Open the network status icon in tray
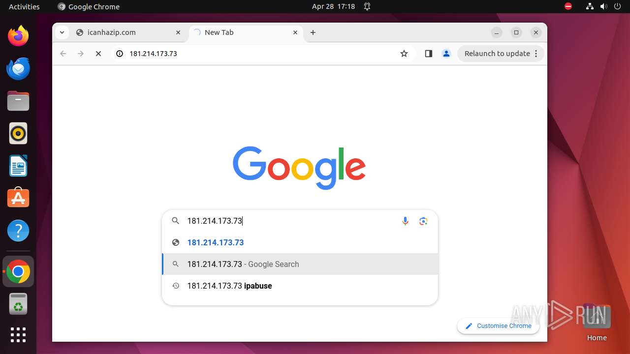This screenshot has height=354, width=630. coord(590,6)
